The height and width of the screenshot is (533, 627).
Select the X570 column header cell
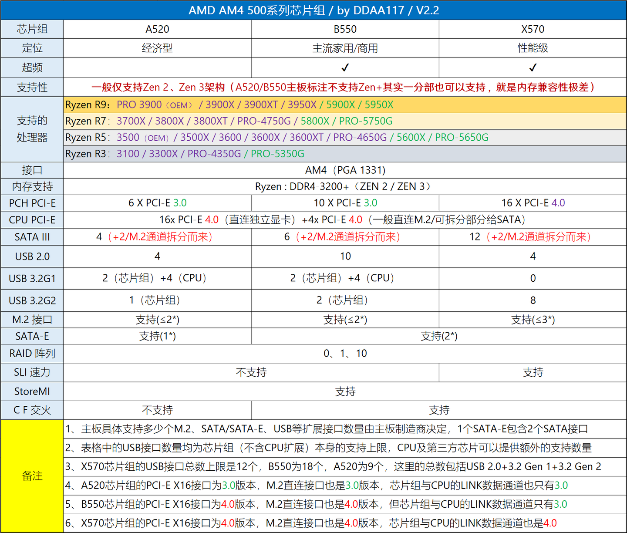(x=533, y=29)
